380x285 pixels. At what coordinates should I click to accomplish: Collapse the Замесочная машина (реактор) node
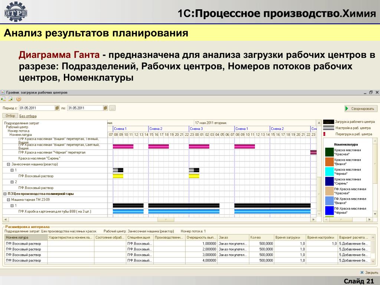coord(9,164)
